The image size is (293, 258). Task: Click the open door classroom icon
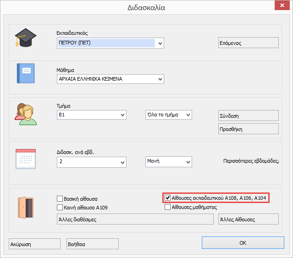point(25,206)
